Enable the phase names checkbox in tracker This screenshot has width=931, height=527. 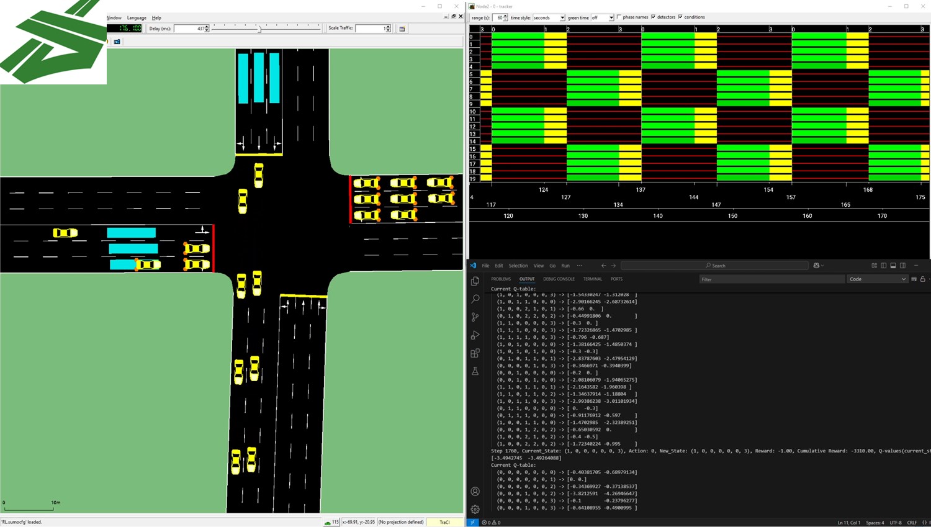point(619,17)
